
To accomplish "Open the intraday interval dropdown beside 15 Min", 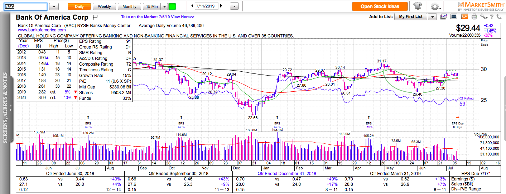I will (164, 6).
